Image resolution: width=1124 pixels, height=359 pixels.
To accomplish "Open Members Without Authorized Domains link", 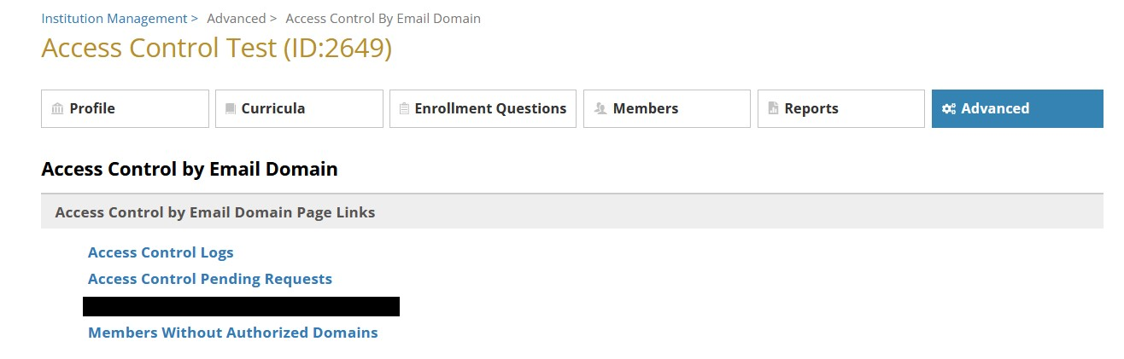I will (233, 333).
